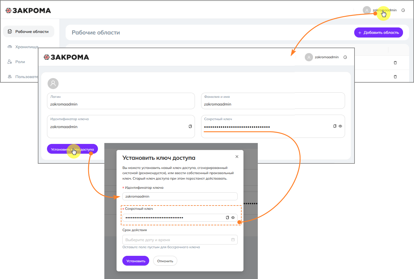
Task: Click logout icon in profile page header
Action: pyautogui.click(x=345, y=57)
